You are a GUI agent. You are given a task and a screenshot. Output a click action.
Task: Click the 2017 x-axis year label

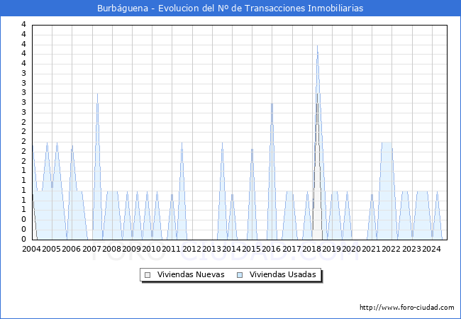tap(291, 249)
